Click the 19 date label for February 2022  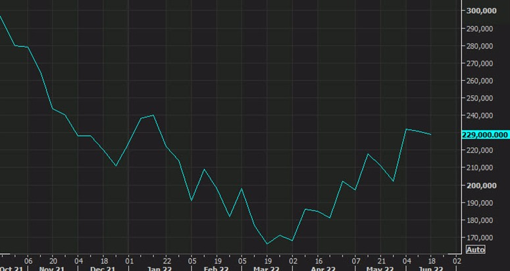[x=217, y=261]
